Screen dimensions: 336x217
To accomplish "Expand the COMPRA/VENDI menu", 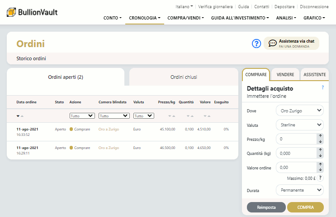I will point(185,18).
